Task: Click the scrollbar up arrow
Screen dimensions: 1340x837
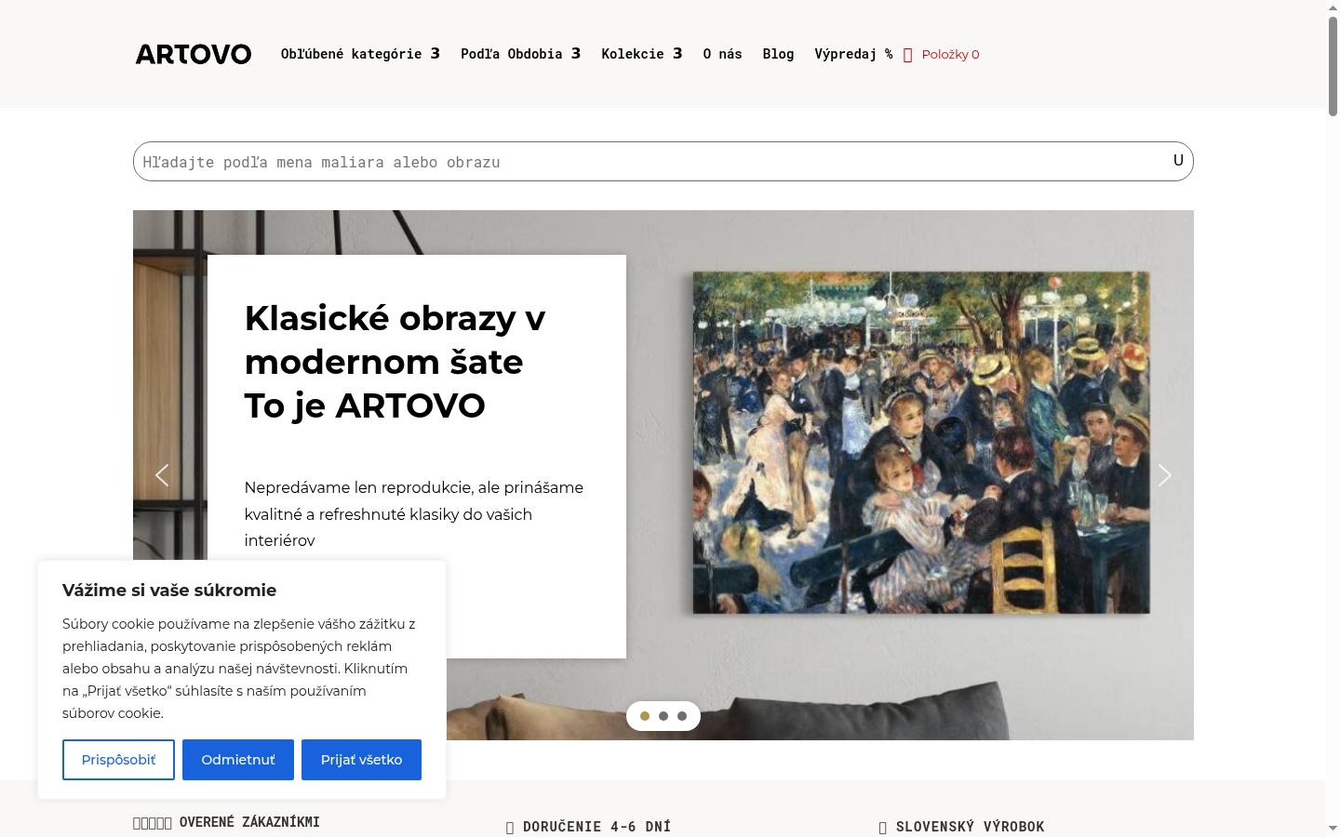Action: [1333, 7]
